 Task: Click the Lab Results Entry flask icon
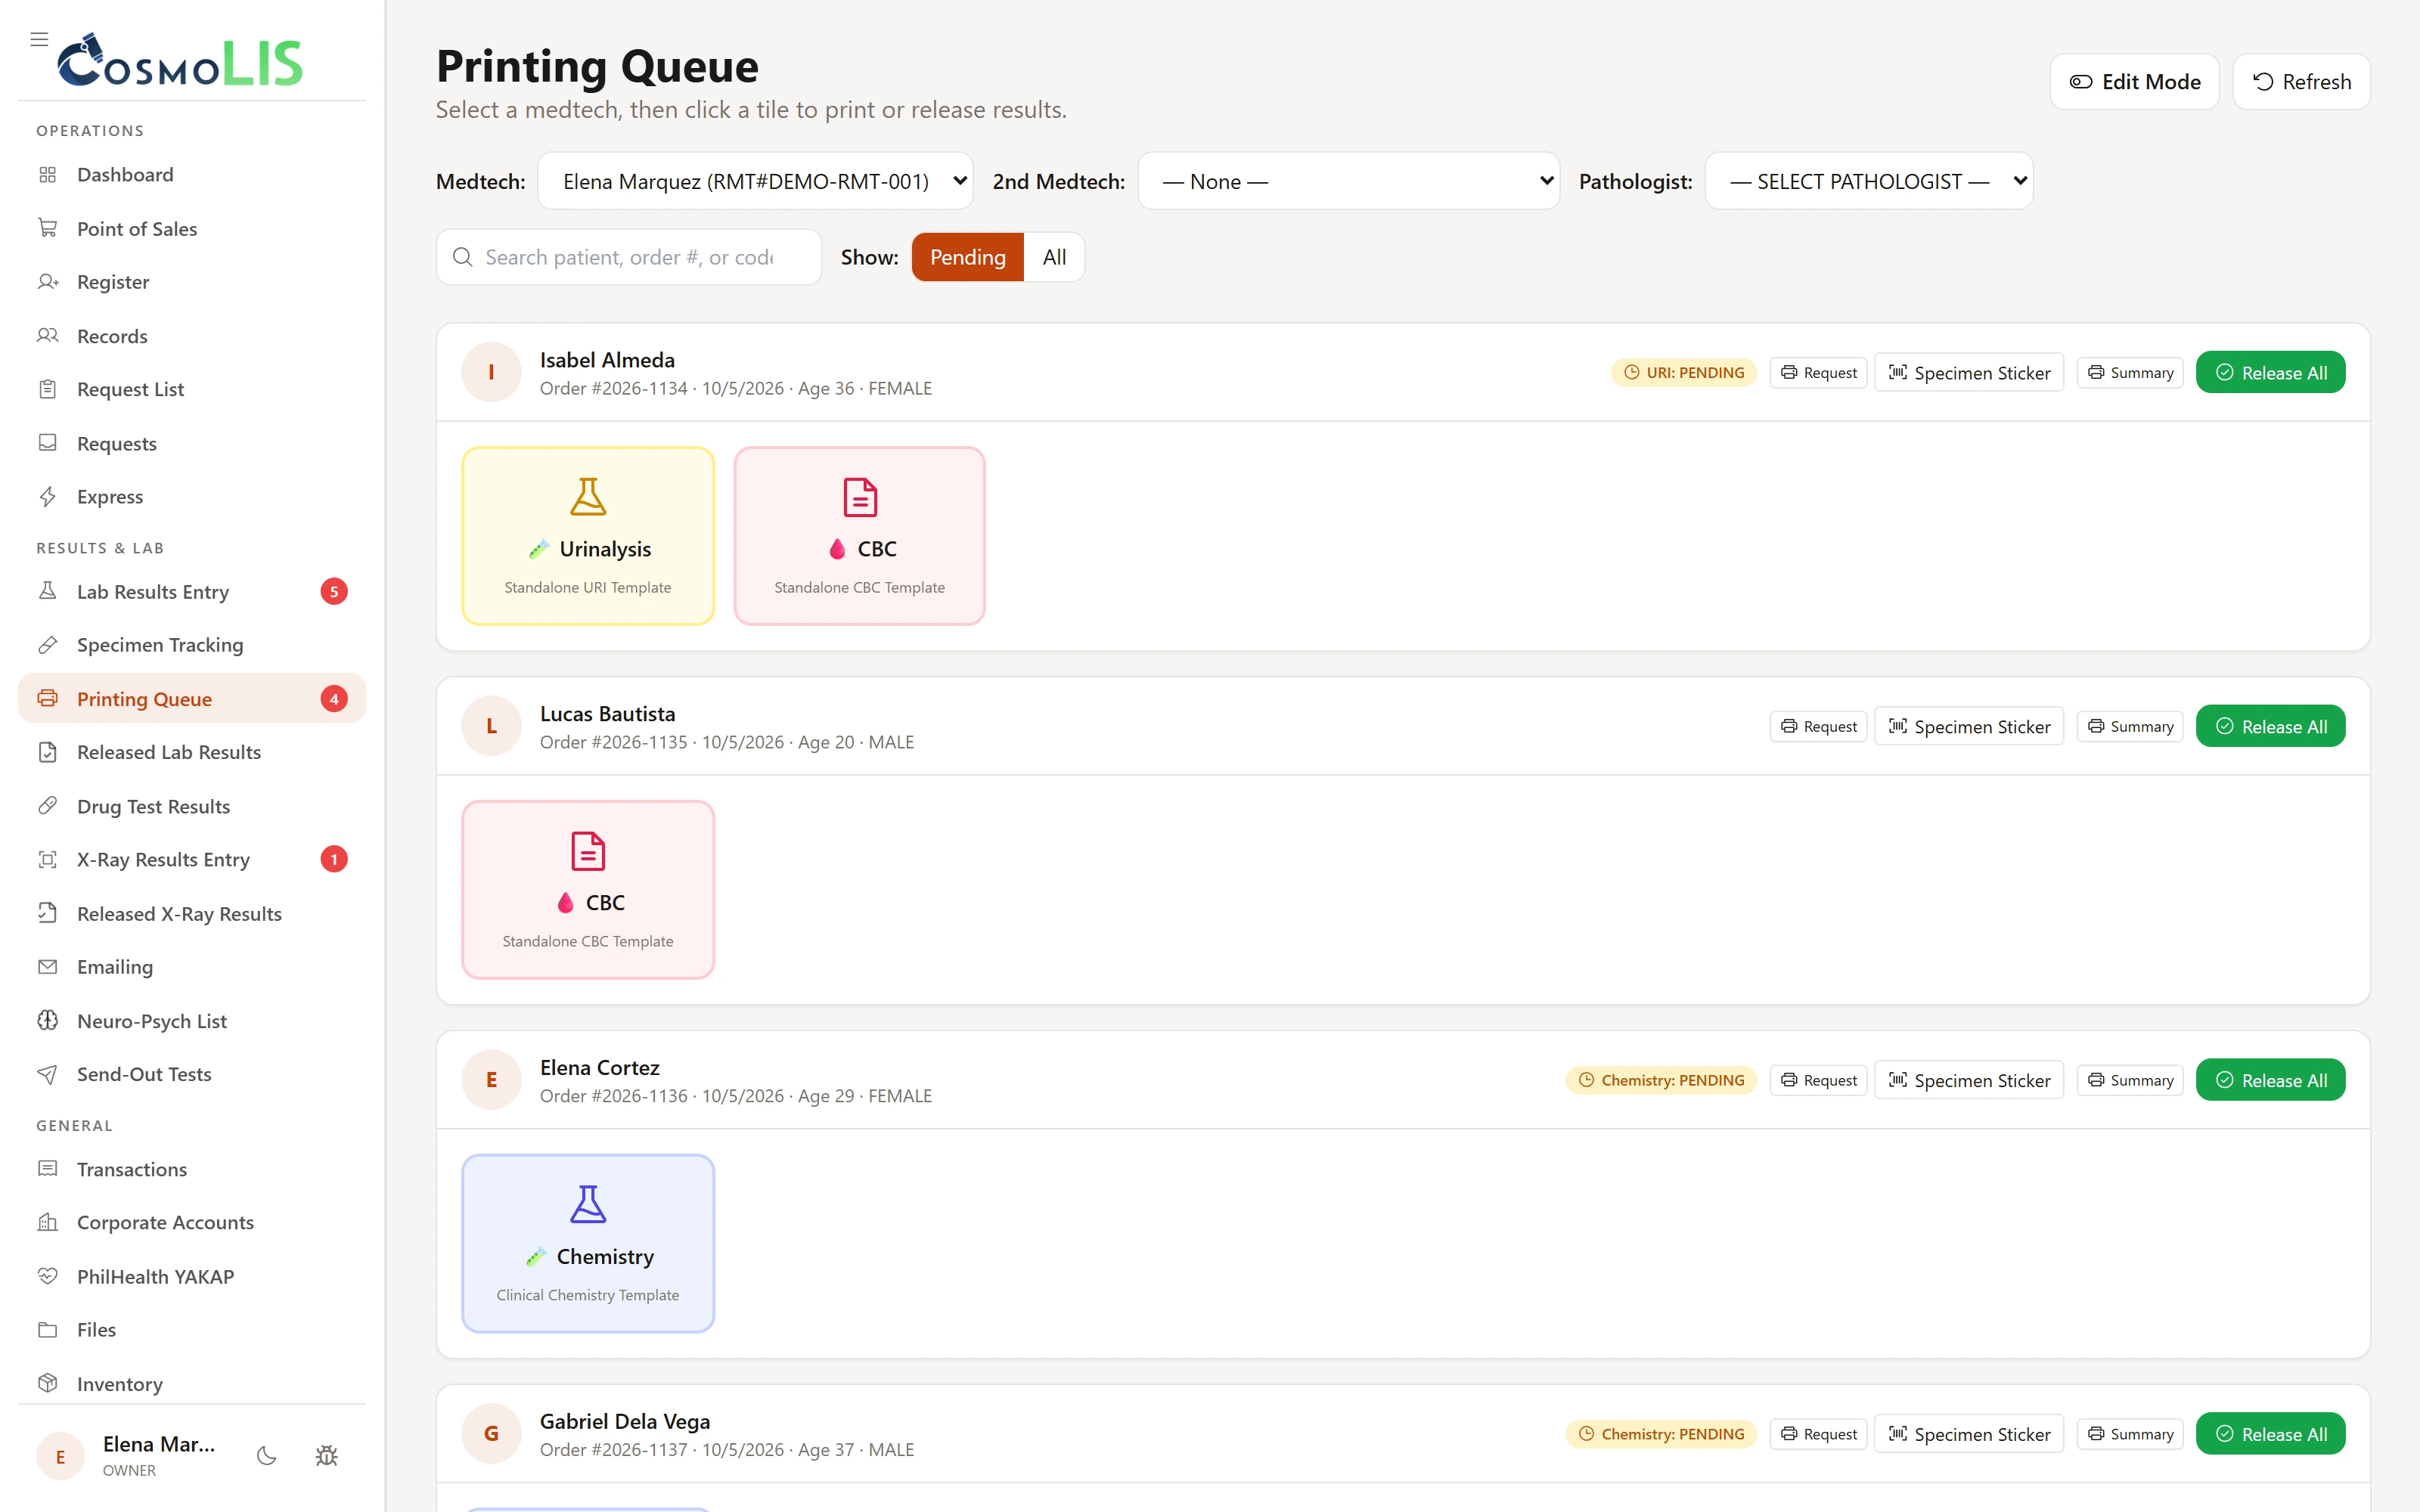pyautogui.click(x=47, y=591)
